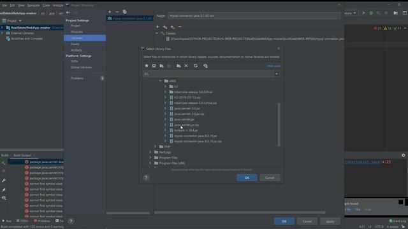Go to project directory in file chooser
This screenshot has height=229, width=408.
pos(161,66)
